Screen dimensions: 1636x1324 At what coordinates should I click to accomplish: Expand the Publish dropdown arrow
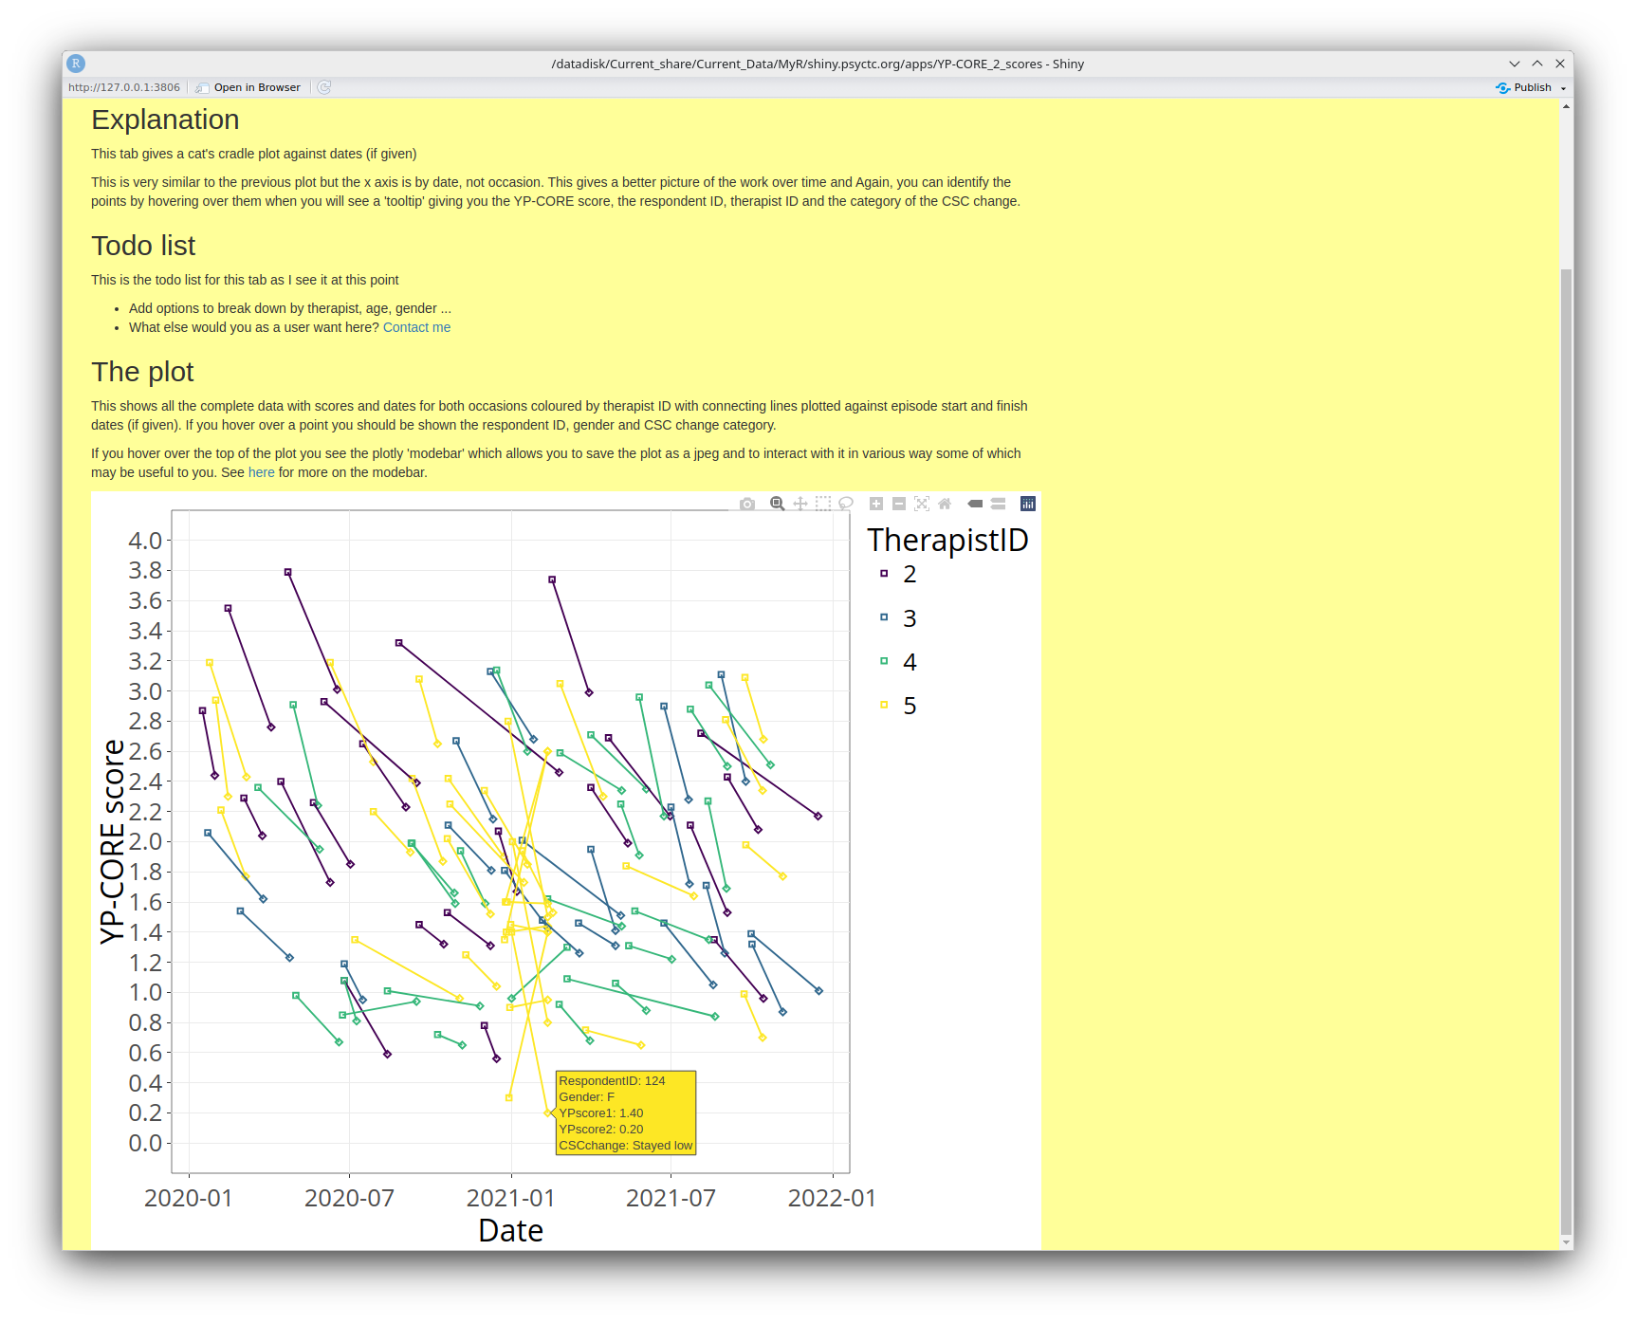[x=1563, y=88]
